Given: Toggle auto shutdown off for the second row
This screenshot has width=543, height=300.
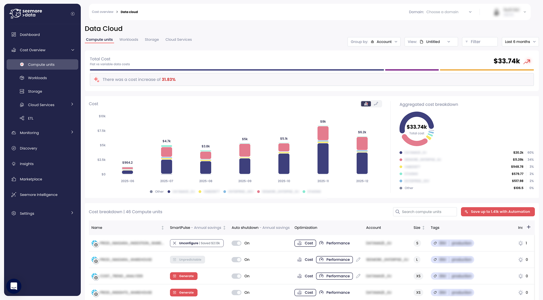Looking at the screenshot, I should [x=236, y=260].
